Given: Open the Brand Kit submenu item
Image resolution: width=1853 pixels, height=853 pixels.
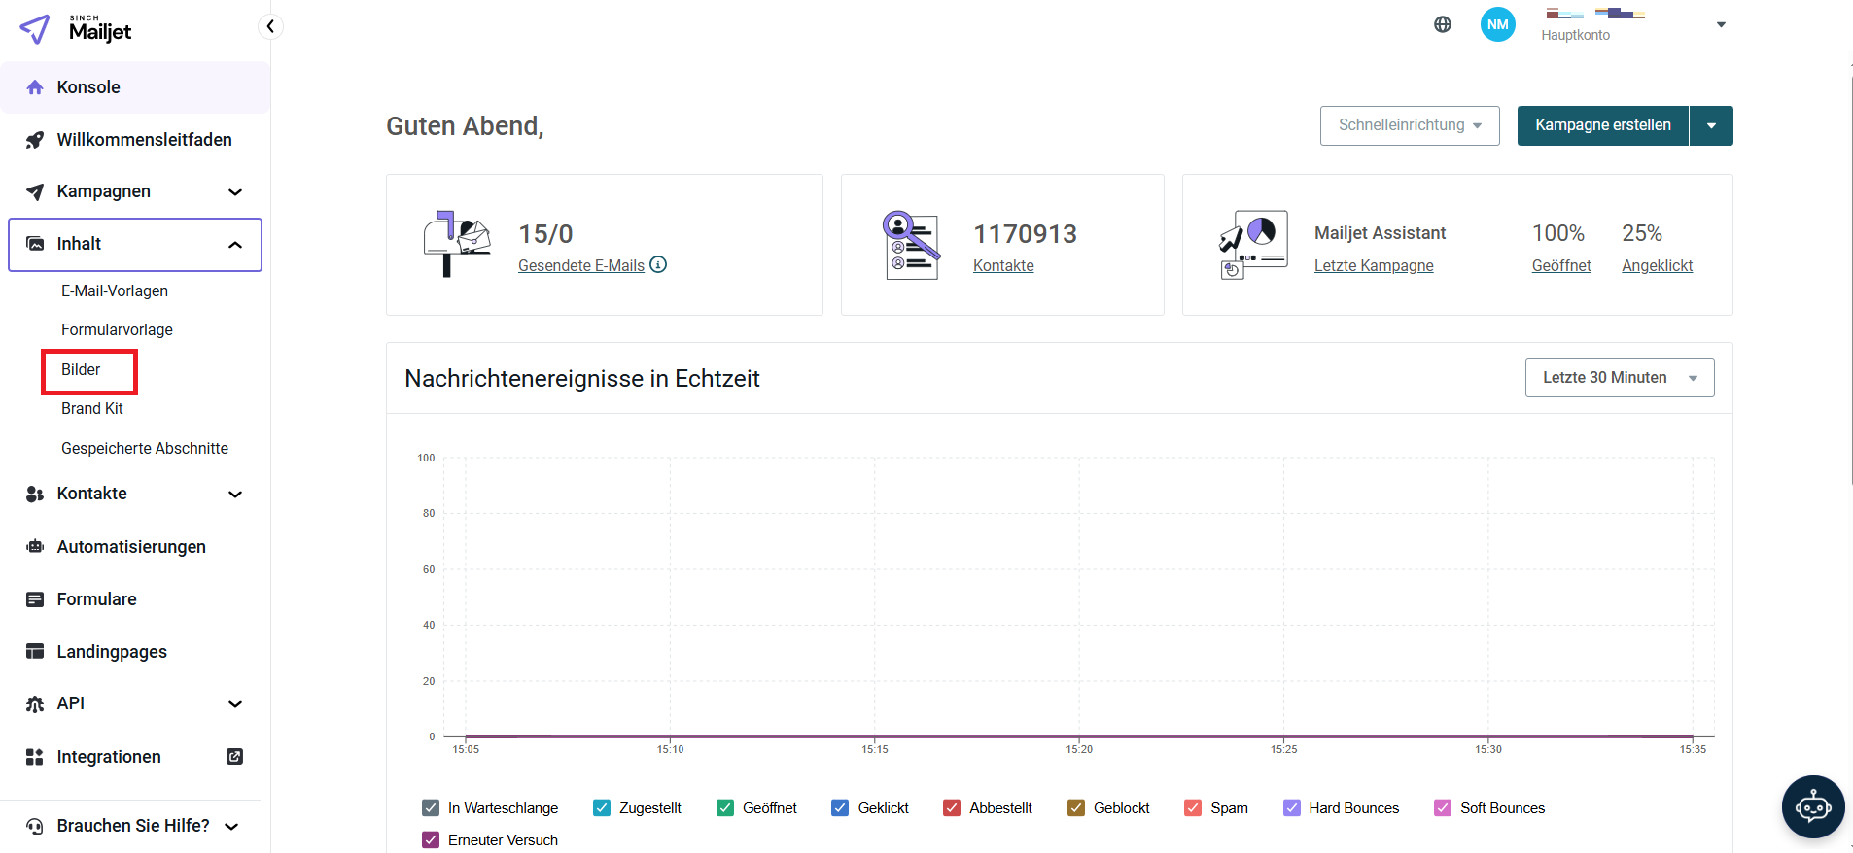Looking at the screenshot, I should pyautogui.click(x=92, y=408).
